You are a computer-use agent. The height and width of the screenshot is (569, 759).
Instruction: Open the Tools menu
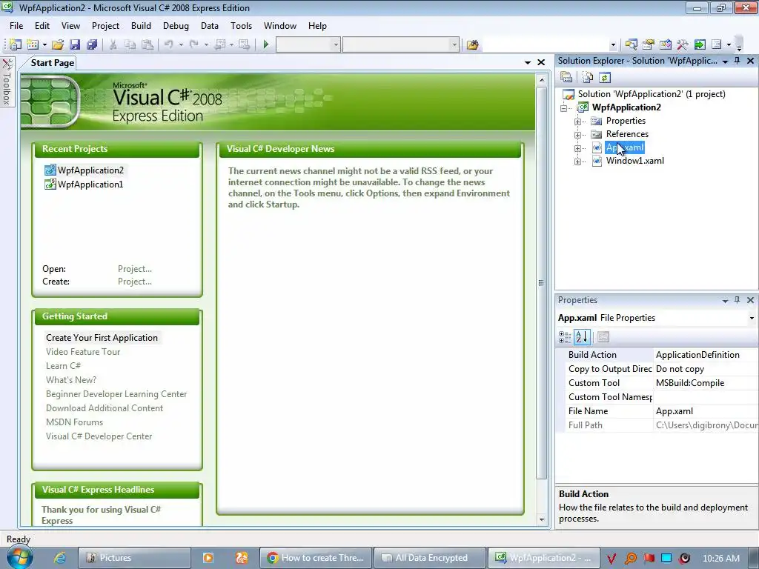pos(241,26)
